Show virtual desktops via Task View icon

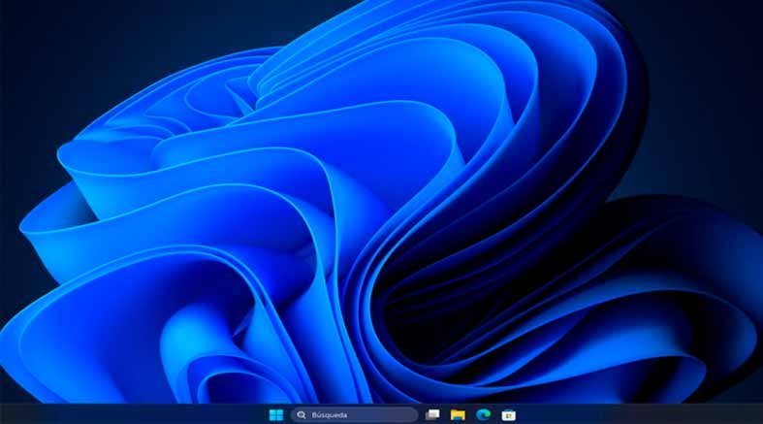click(432, 414)
